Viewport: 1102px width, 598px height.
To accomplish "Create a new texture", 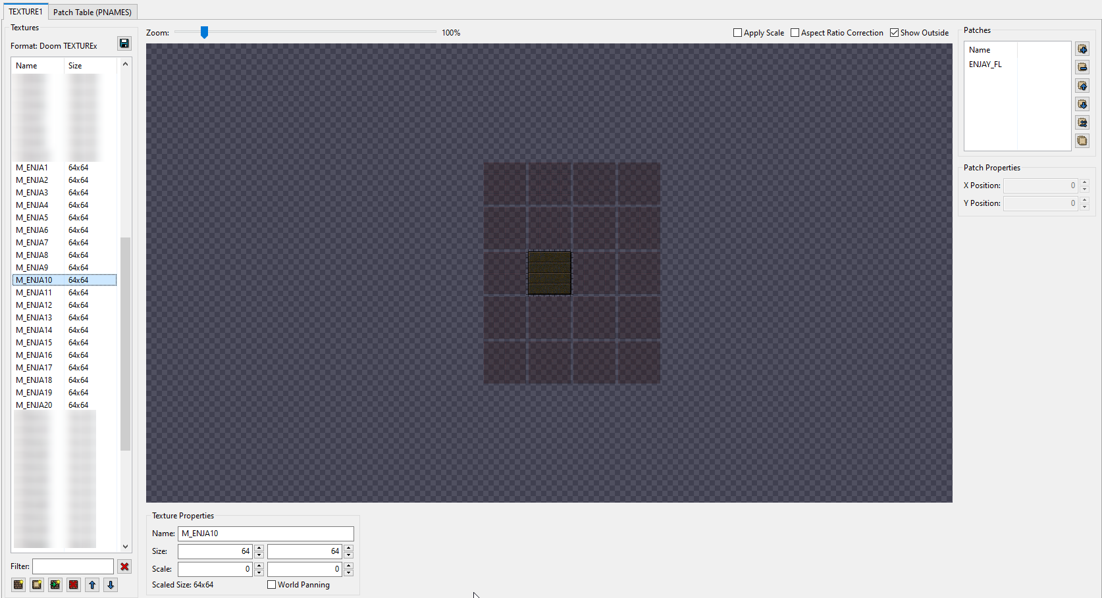I will 18,584.
